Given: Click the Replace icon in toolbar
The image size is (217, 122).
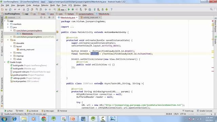Looking at the screenshot, I should point(41,9).
